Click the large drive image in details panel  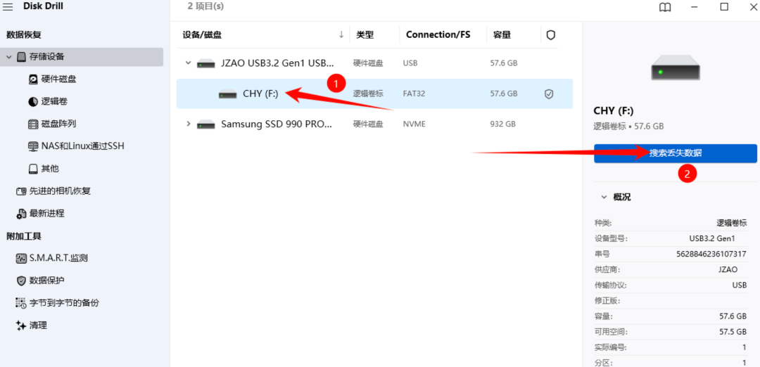pyautogui.click(x=676, y=67)
